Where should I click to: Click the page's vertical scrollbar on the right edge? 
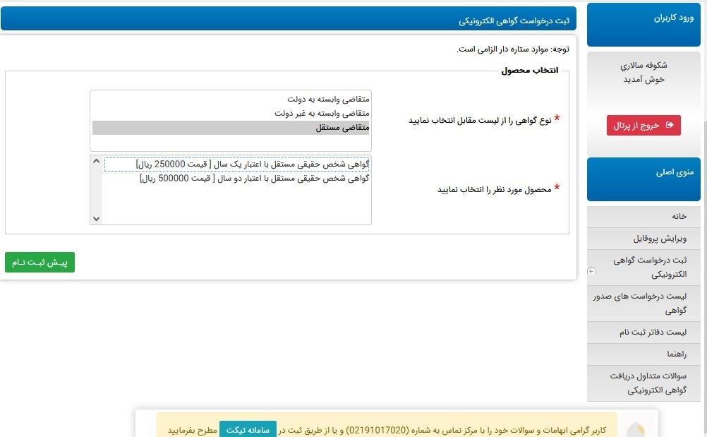[x=703, y=212]
